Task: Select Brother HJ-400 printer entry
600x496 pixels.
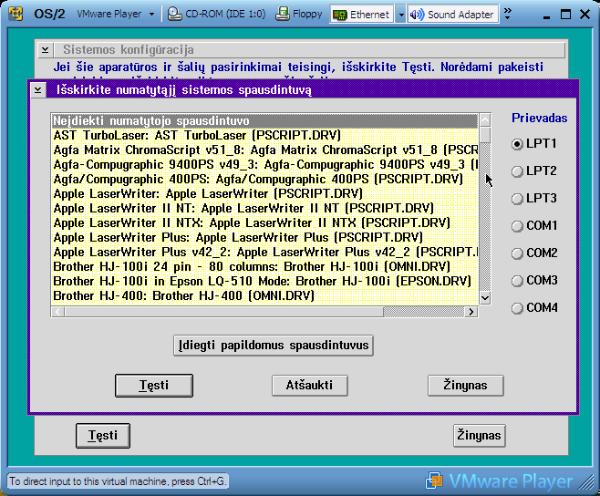Action: [x=182, y=295]
